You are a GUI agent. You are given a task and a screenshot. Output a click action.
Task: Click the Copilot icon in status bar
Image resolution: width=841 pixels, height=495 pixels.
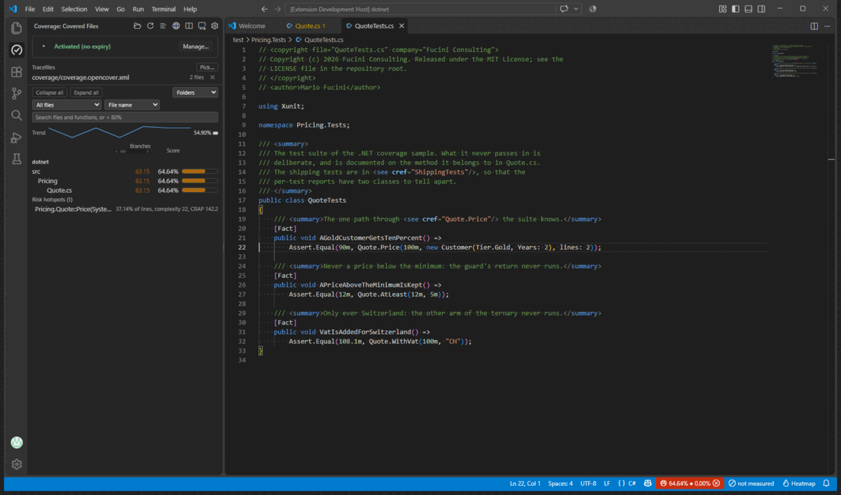pos(647,484)
